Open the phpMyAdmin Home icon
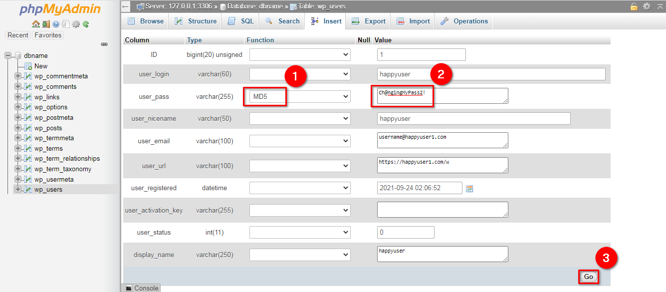 (x=35, y=24)
